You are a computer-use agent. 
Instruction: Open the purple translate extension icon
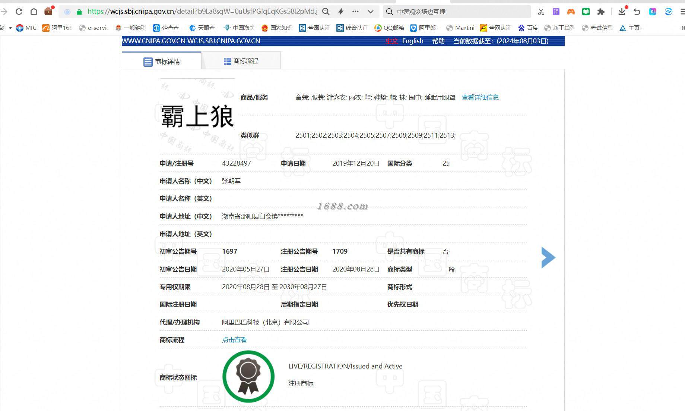tap(556, 12)
